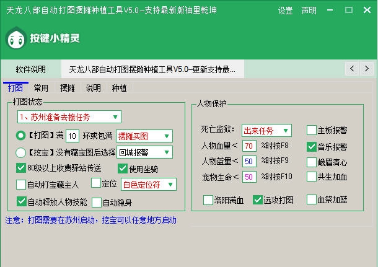378x267 pixels.
Task: Enable the 自动打宝藏主人 checkbox
Action: coord(21,185)
